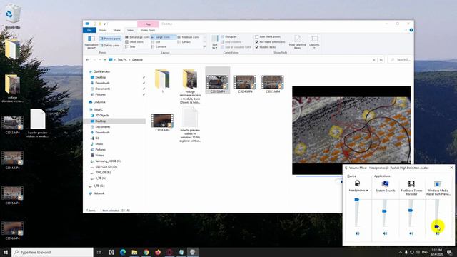This screenshot has height=257, width=457.
Task: Switch the layout to Details
Action: [184, 42]
